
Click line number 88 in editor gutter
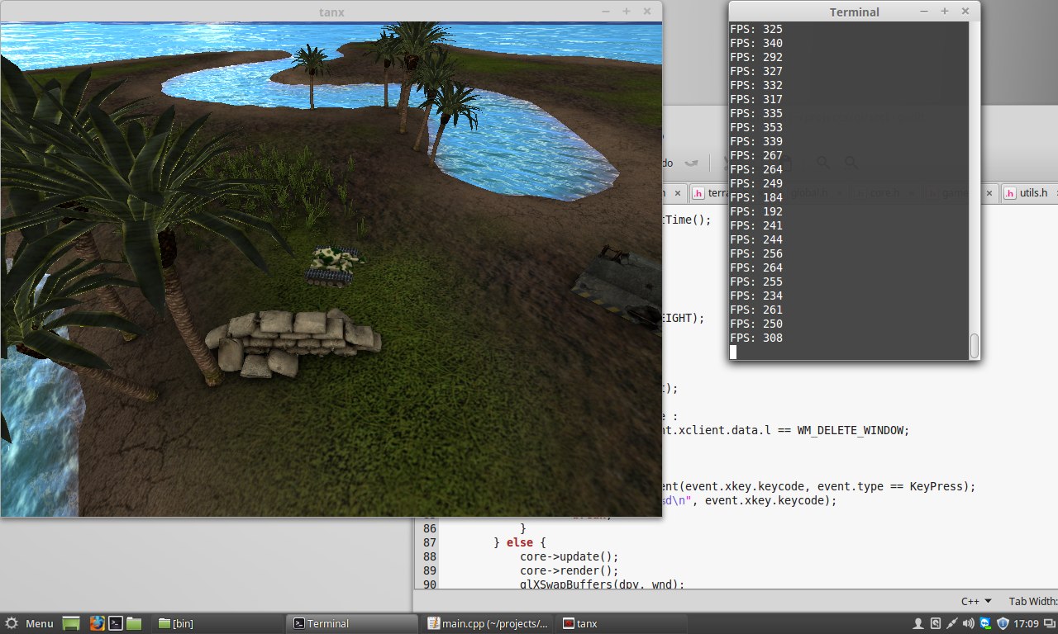click(x=429, y=556)
